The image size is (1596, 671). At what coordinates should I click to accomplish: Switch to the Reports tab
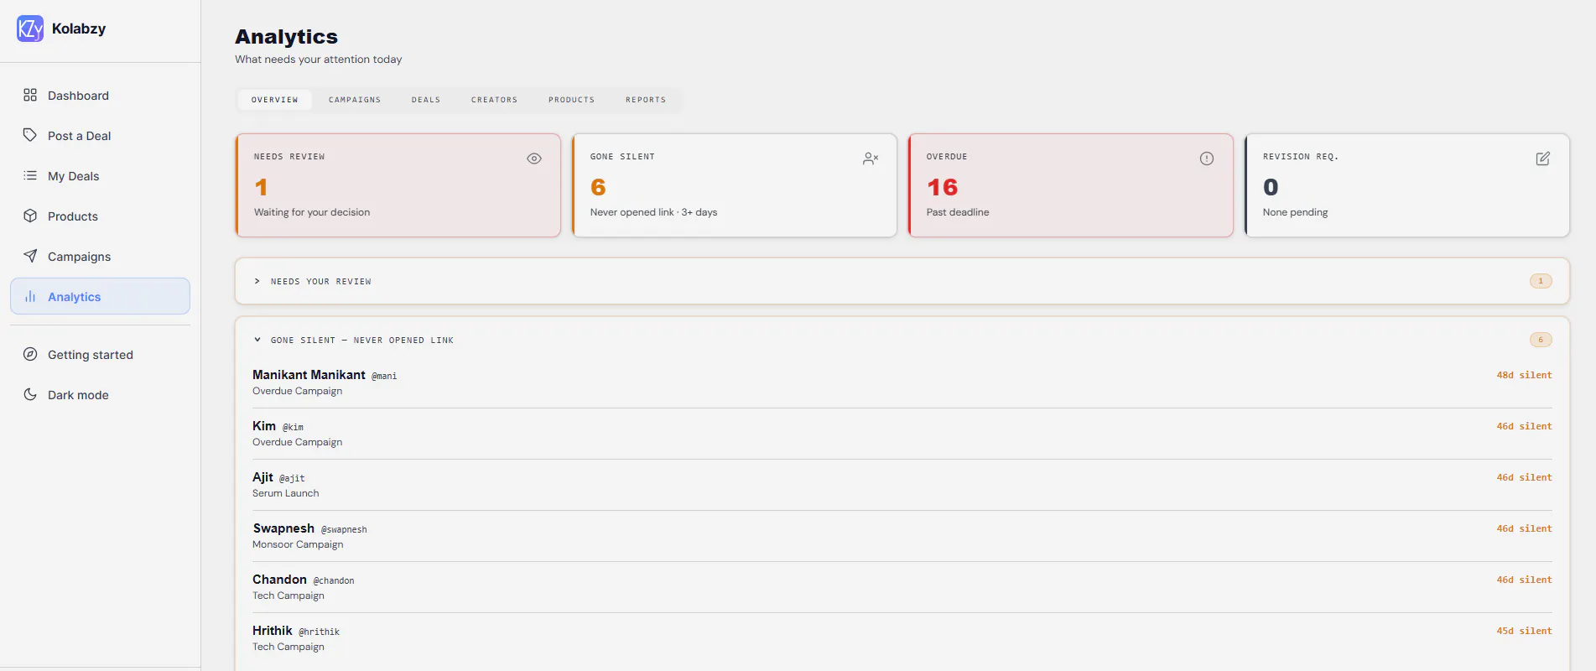coord(646,100)
